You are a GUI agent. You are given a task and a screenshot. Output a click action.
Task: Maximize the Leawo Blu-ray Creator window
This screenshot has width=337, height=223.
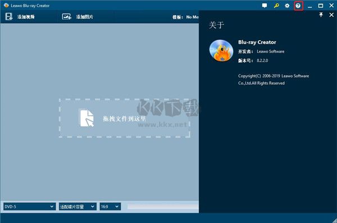321,6
